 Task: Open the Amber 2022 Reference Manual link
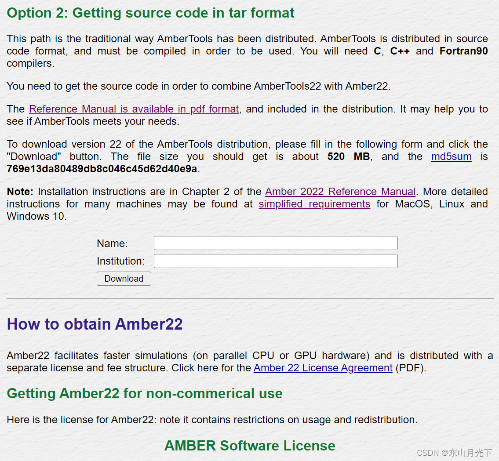coord(340,192)
